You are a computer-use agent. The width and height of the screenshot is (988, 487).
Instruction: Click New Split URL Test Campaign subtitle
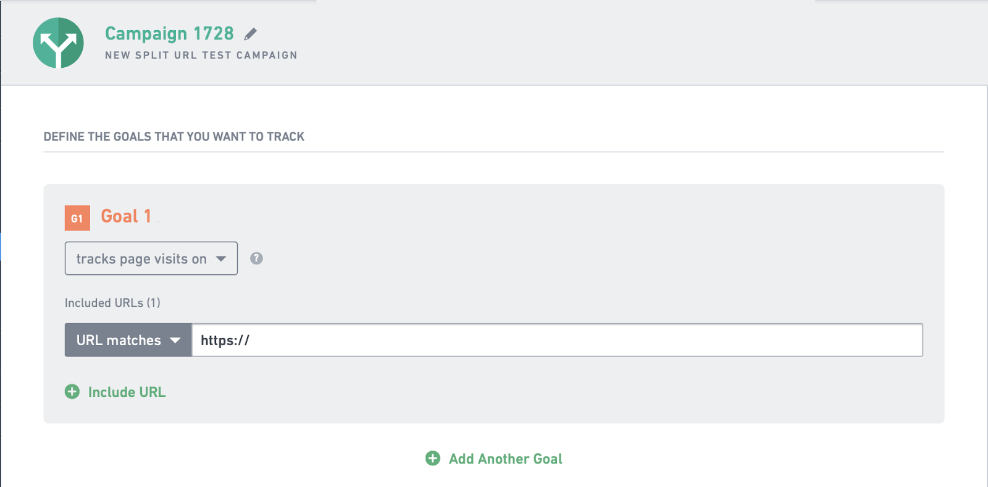[201, 55]
